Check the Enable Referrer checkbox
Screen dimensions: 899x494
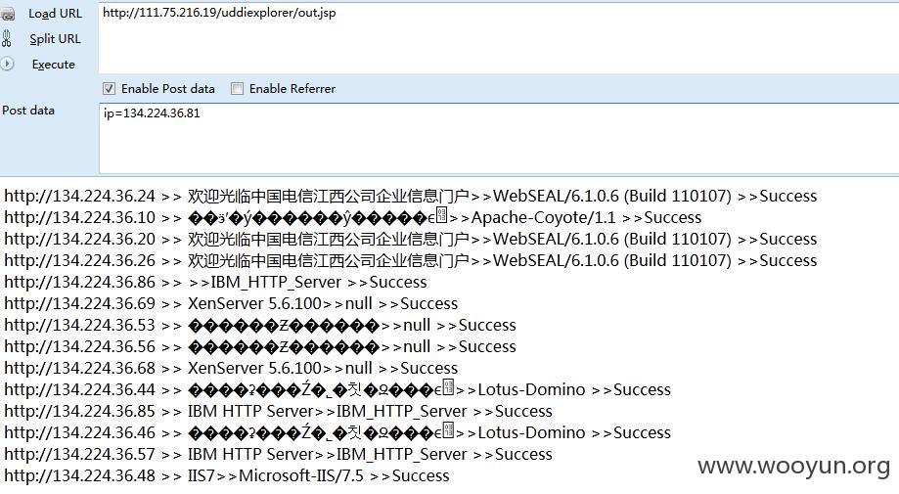click(237, 88)
